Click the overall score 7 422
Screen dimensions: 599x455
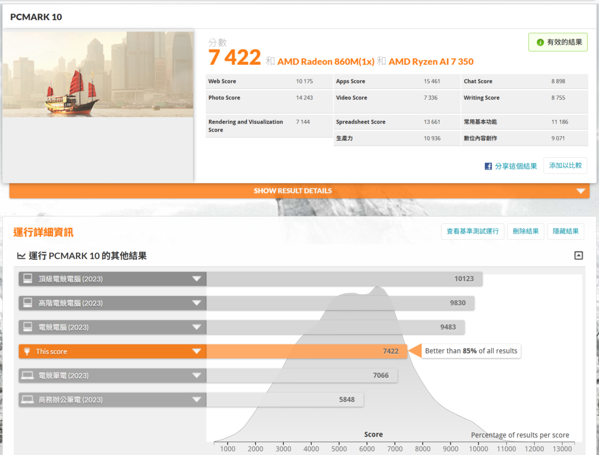click(235, 58)
